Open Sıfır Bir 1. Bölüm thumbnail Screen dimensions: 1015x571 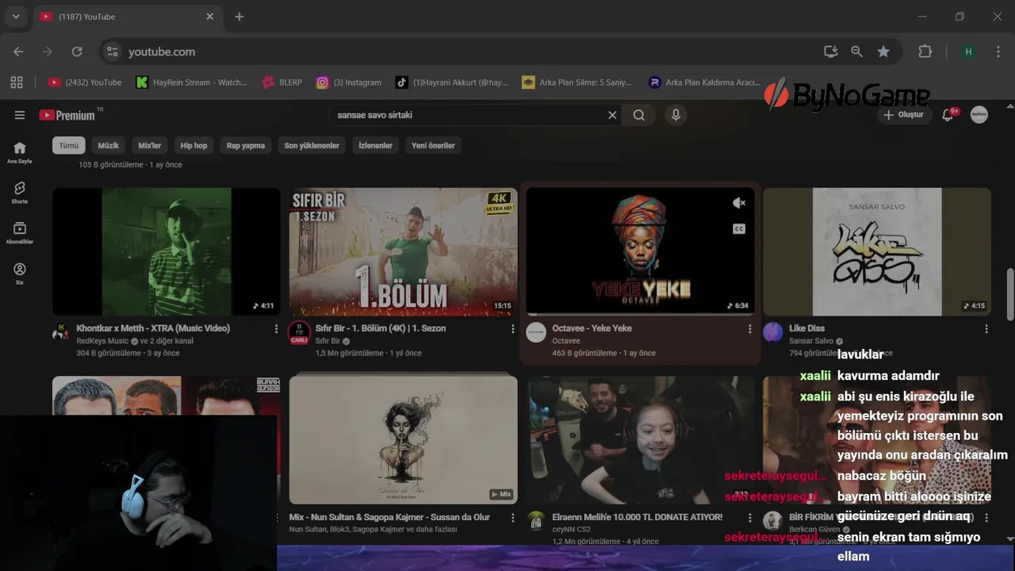point(403,251)
